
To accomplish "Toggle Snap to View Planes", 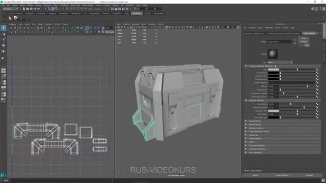I will coord(82,9).
